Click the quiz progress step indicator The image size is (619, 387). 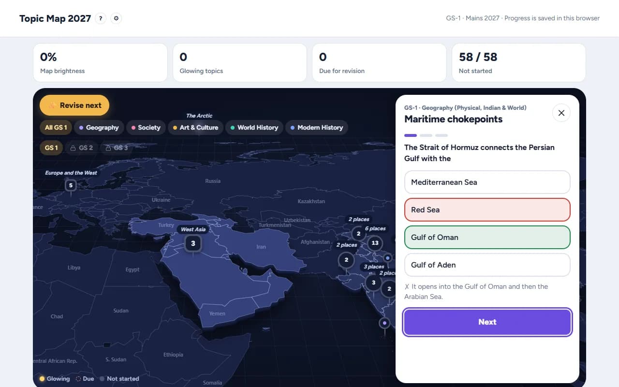coord(426,135)
